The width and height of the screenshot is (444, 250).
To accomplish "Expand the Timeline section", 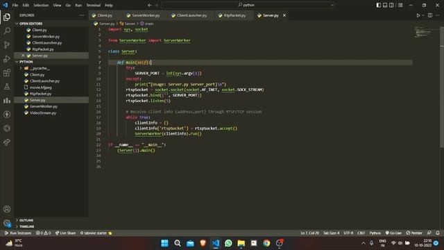I will pos(26,227).
